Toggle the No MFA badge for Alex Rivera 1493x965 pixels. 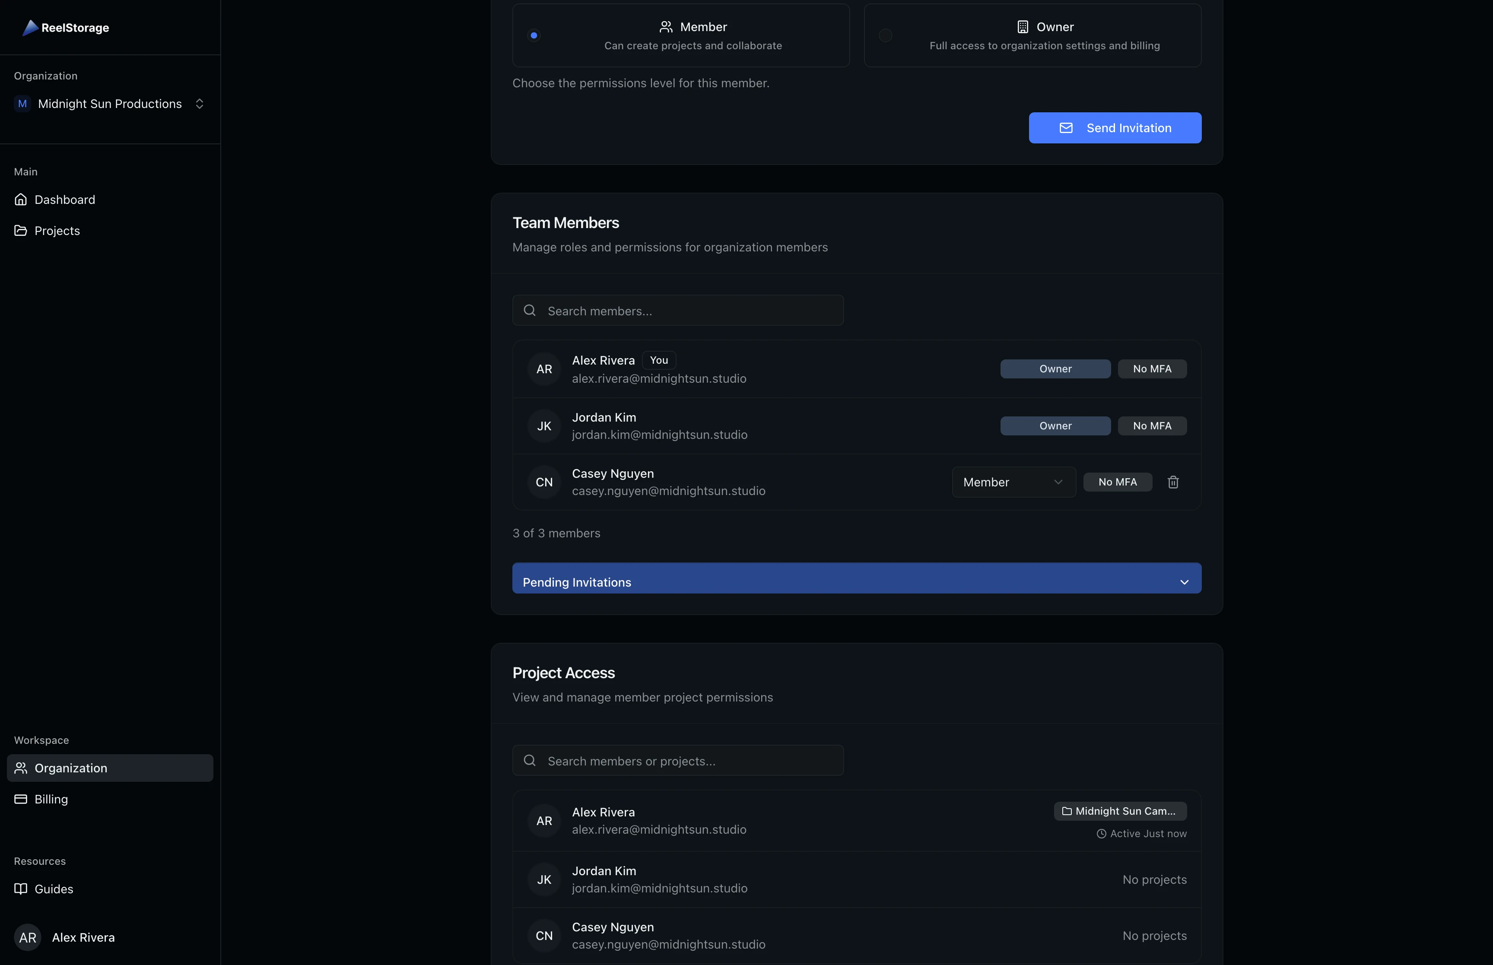pyautogui.click(x=1152, y=368)
